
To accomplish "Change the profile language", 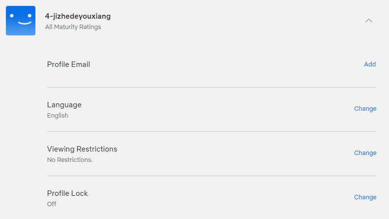I will point(365,109).
